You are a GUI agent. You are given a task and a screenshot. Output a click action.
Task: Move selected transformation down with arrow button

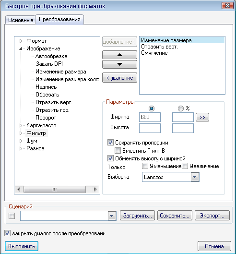click(119, 64)
